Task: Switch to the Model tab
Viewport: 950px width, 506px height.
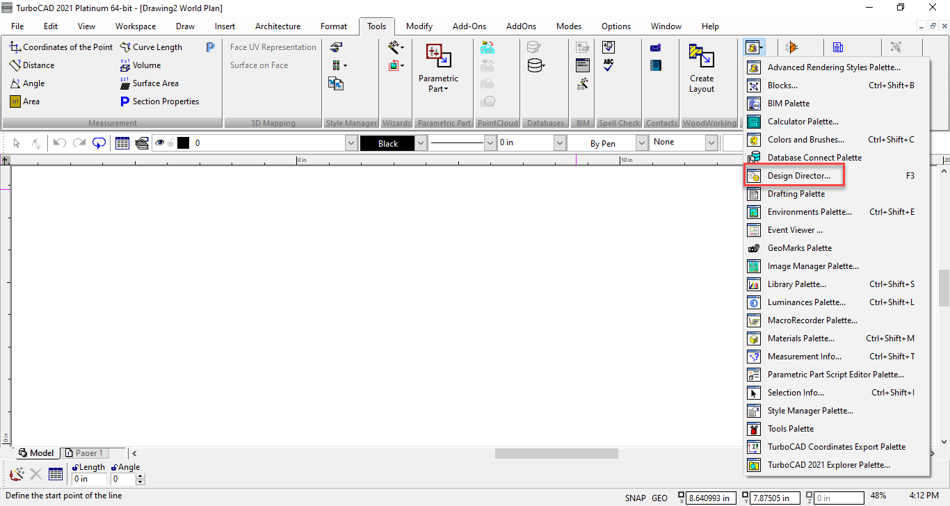Action: click(x=36, y=453)
